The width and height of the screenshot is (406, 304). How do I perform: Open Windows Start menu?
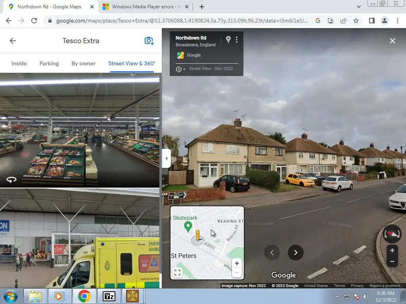click(x=11, y=296)
